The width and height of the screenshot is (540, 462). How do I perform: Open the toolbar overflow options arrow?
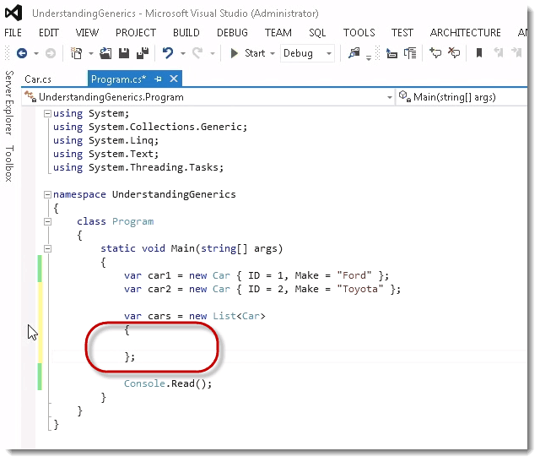[x=369, y=58]
